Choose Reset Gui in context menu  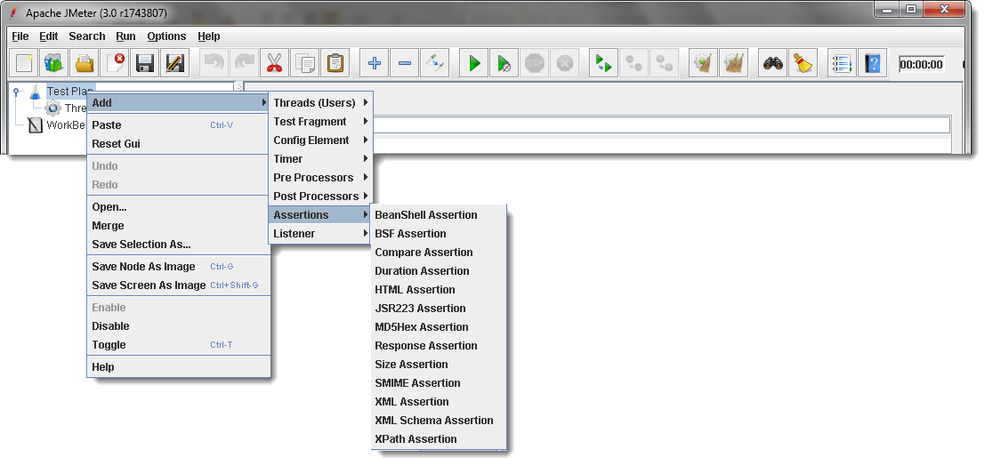[179, 144]
